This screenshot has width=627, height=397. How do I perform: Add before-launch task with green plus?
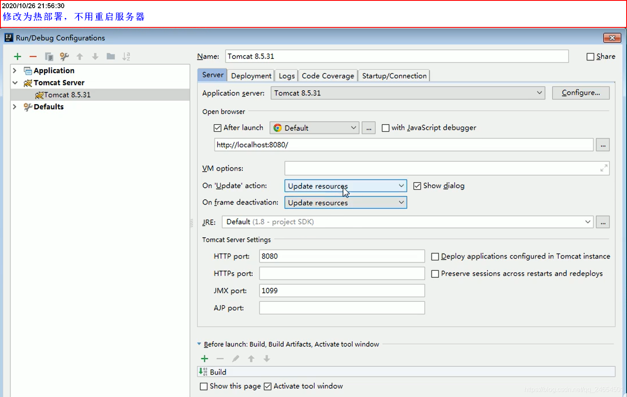click(205, 359)
